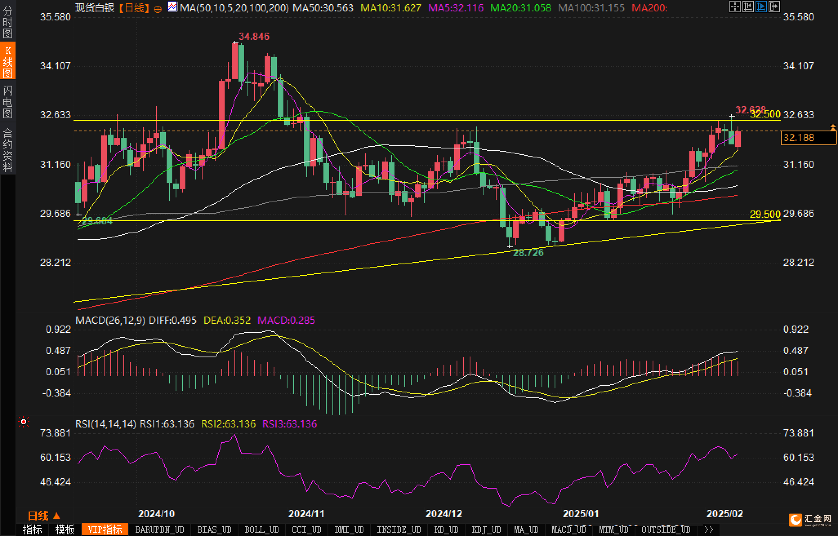Choose the MACD_UD indicator
This screenshot has height=536, width=838.
pos(569,529)
